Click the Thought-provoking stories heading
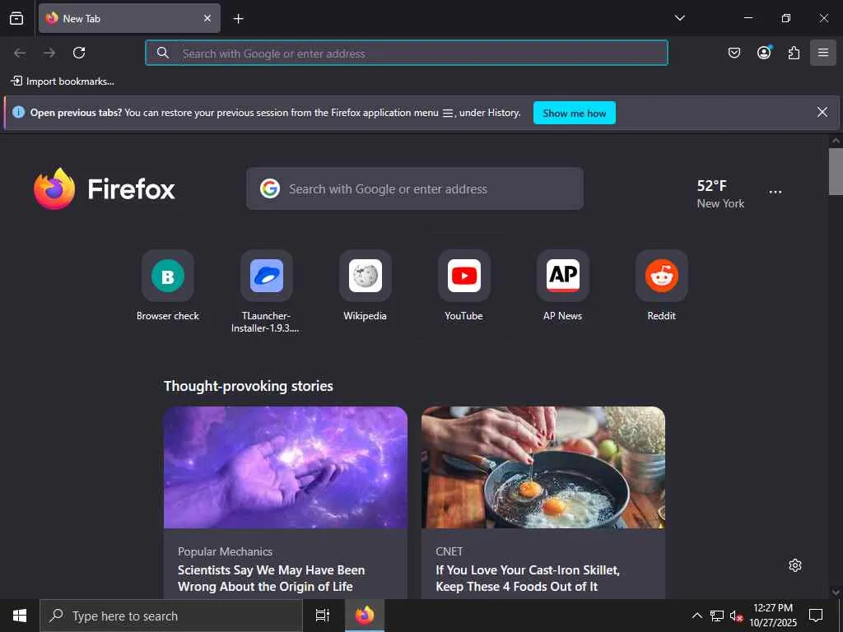 pos(249,386)
